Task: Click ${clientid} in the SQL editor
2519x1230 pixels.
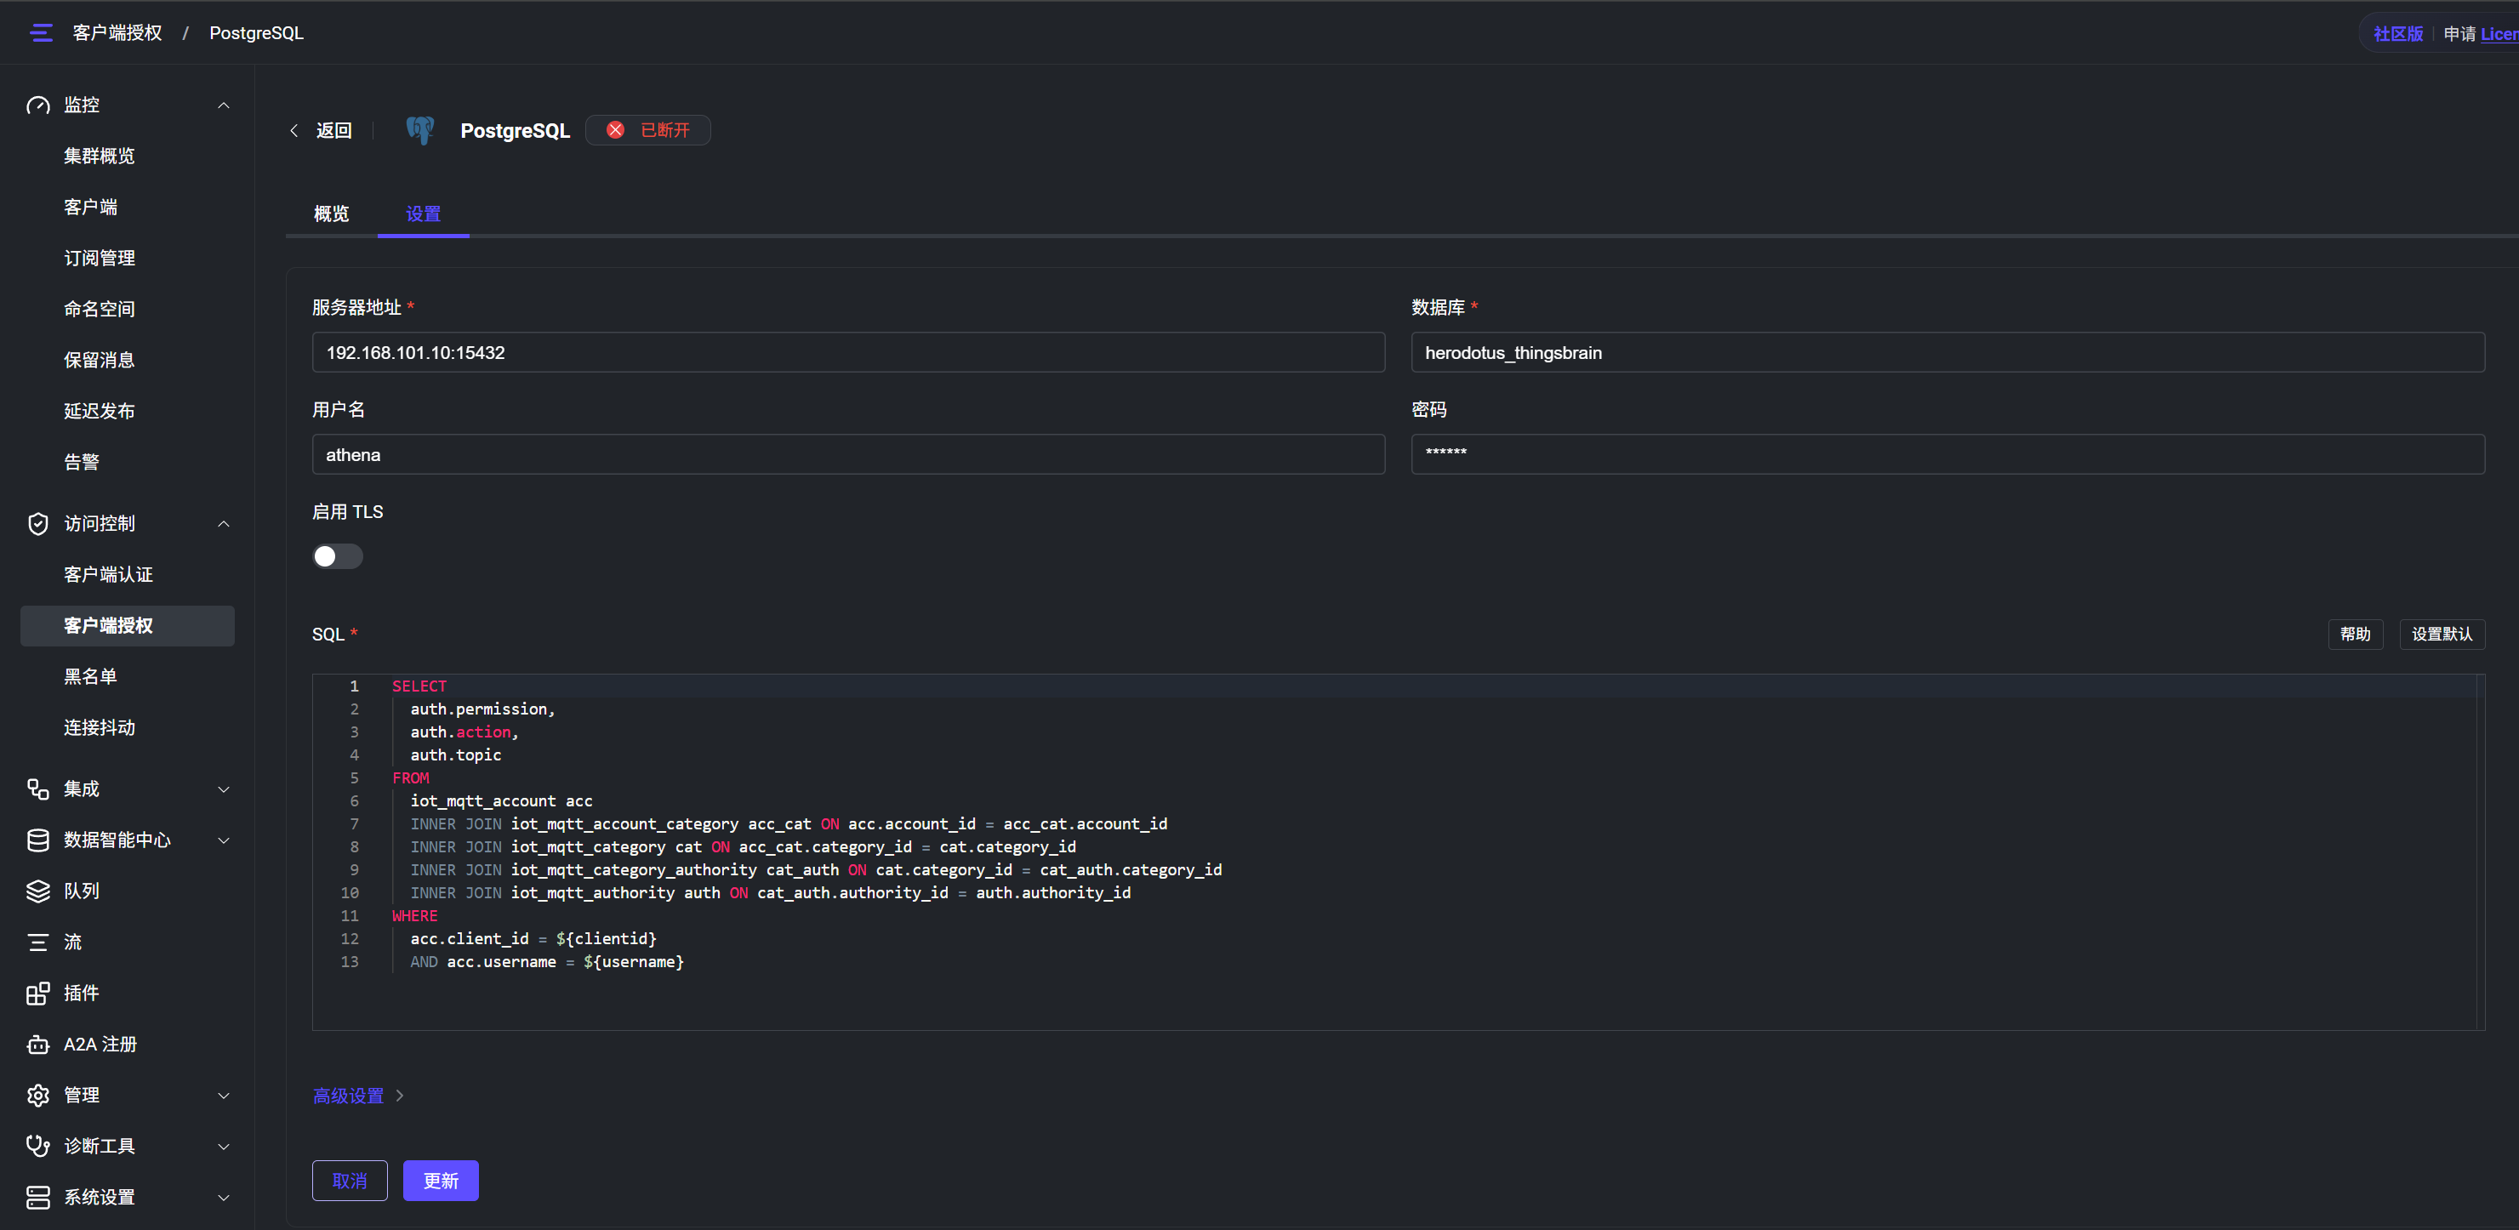Action: 607,938
